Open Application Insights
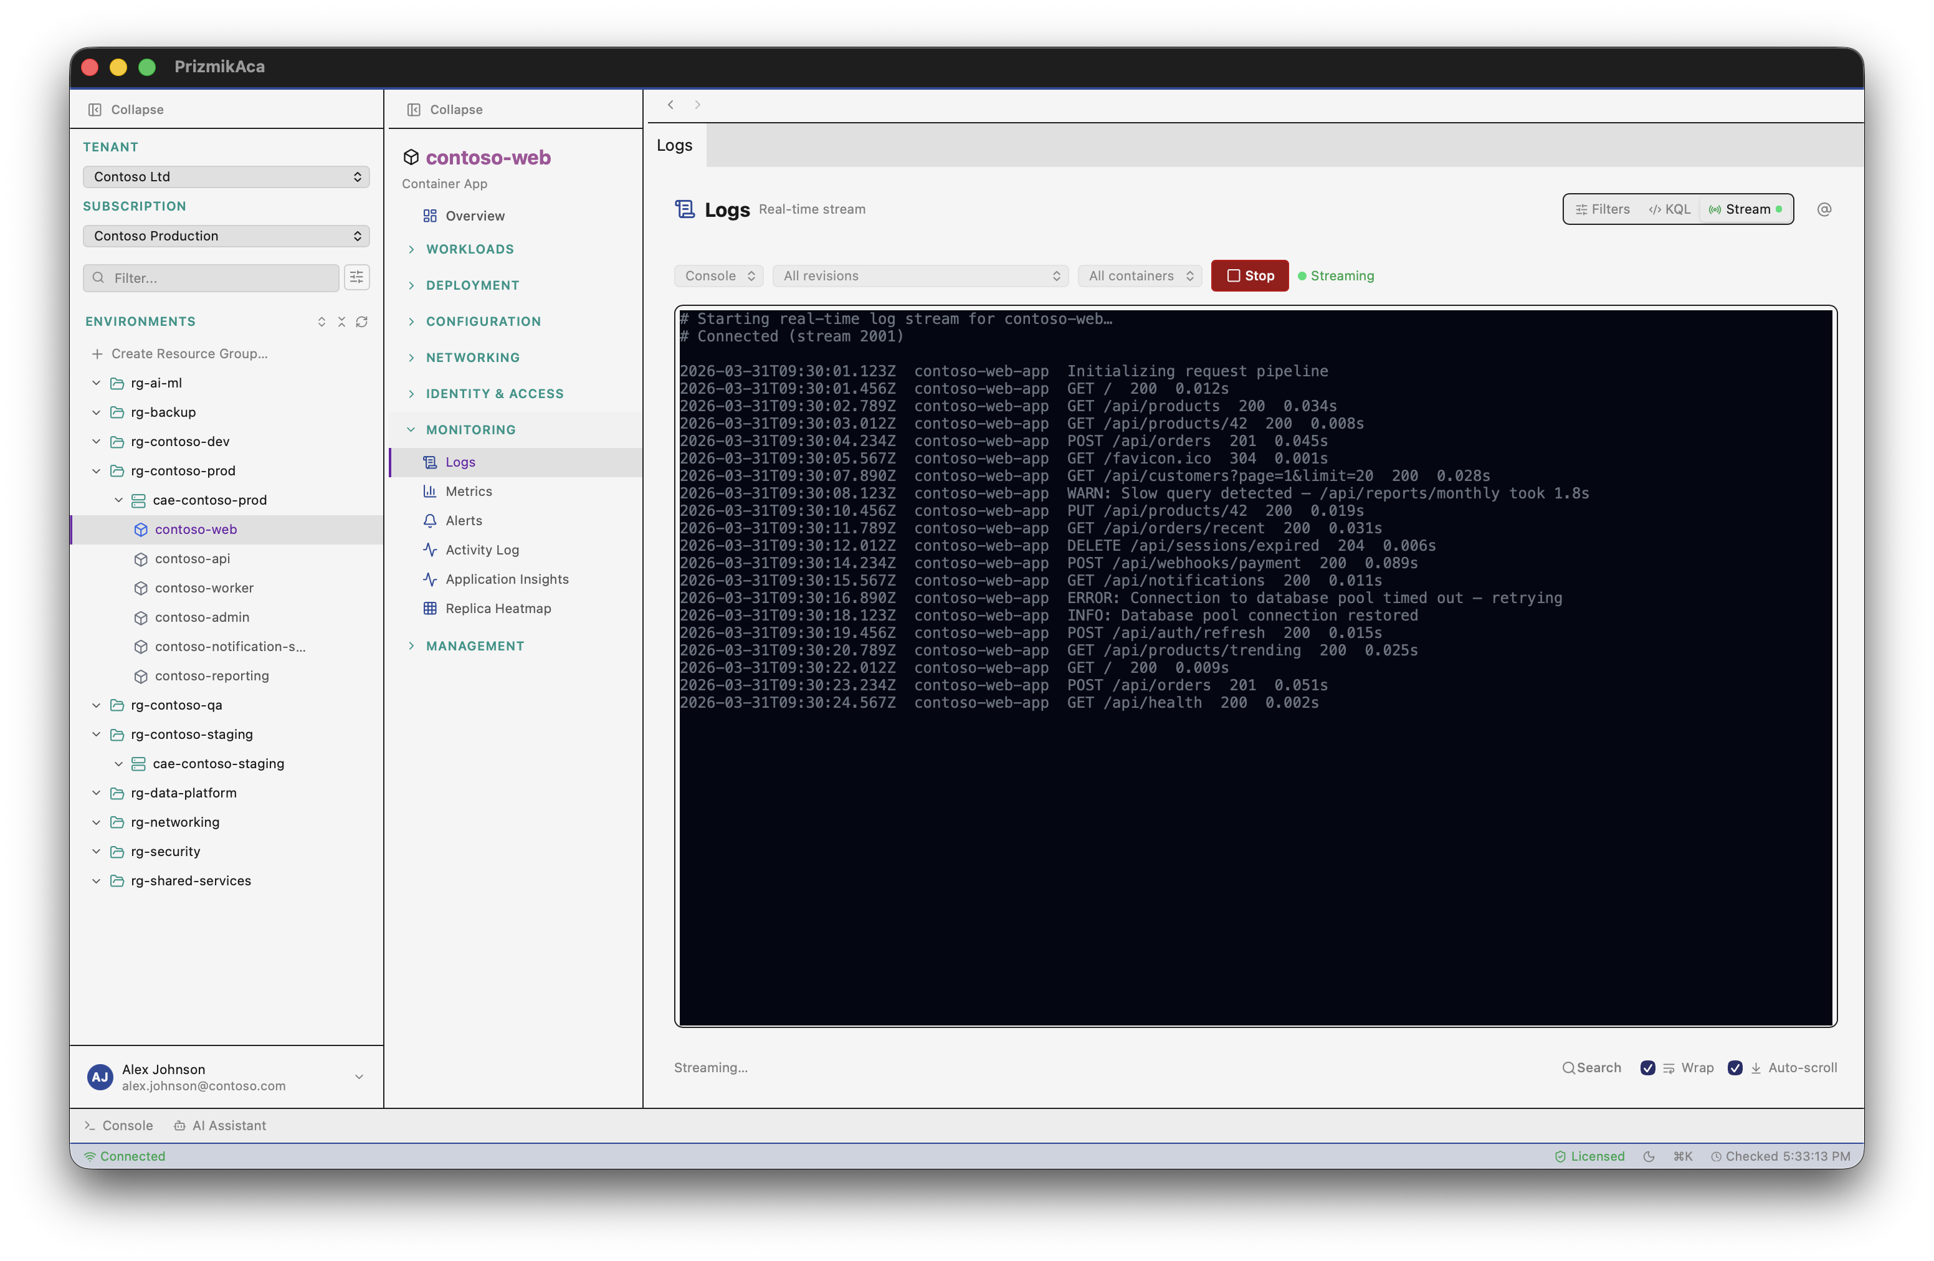This screenshot has height=1261, width=1934. 507,579
